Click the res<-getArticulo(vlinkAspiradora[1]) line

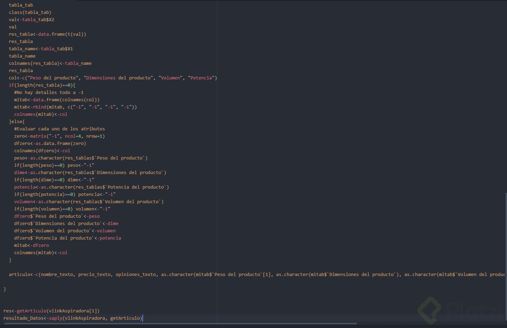pos(51,311)
